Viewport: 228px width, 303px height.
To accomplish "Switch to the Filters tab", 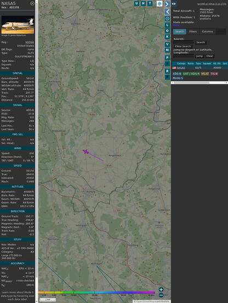I will tap(193, 32).
